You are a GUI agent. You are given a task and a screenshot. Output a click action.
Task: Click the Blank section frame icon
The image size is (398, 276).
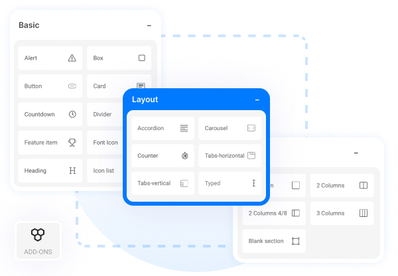click(x=296, y=241)
